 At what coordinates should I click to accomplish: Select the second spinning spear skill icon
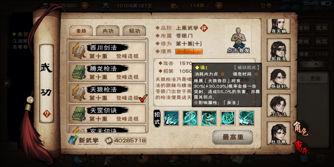pos(190,118)
